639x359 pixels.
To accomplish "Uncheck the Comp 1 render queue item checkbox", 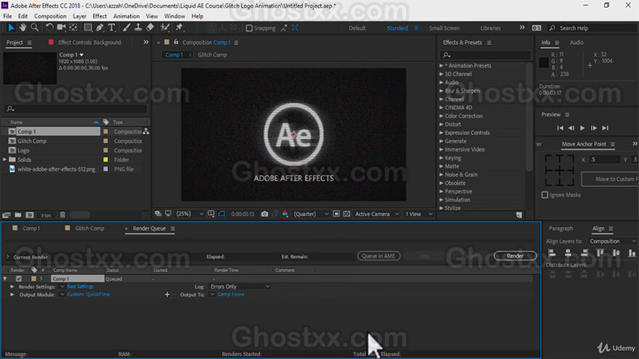I will tap(19, 278).
